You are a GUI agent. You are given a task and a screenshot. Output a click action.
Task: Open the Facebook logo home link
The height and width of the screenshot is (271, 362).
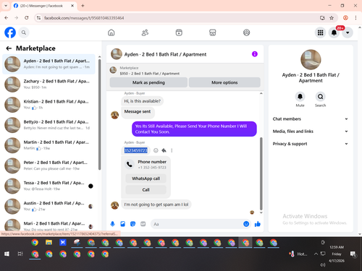click(10, 33)
